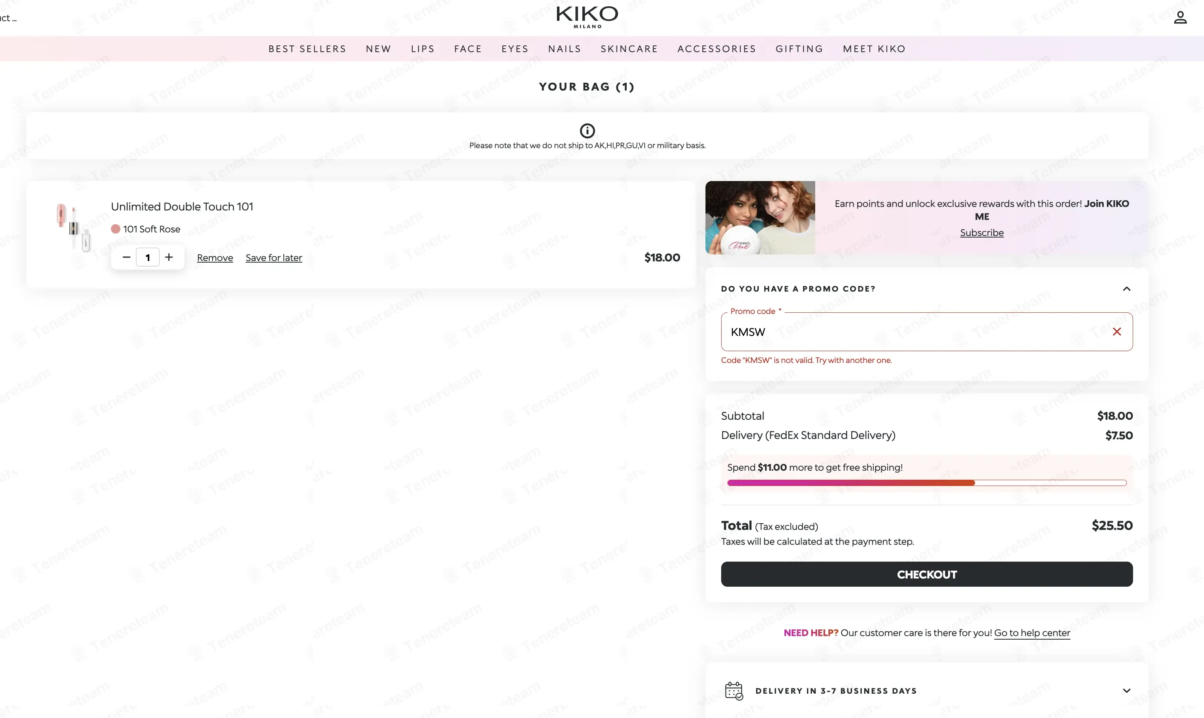Open the Best Sellers menu
The height and width of the screenshot is (718, 1204).
(307, 49)
